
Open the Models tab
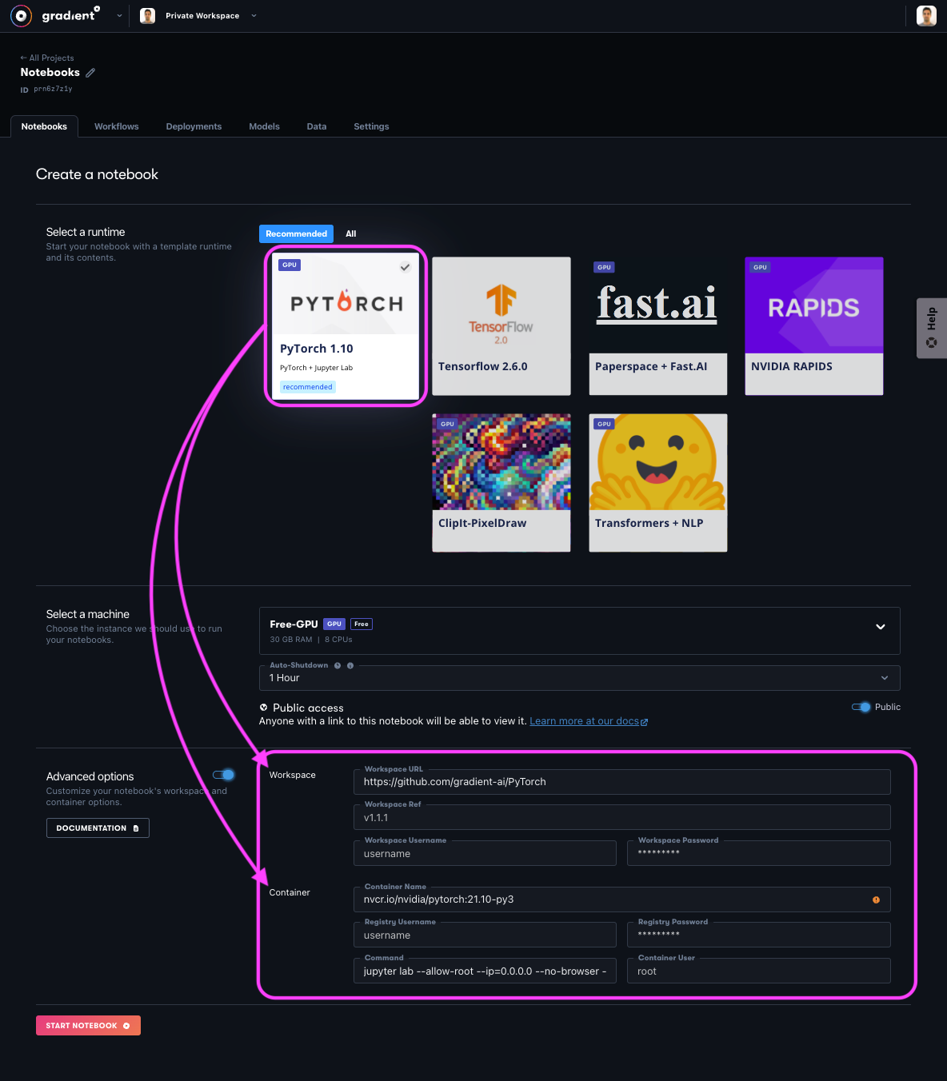(x=264, y=126)
